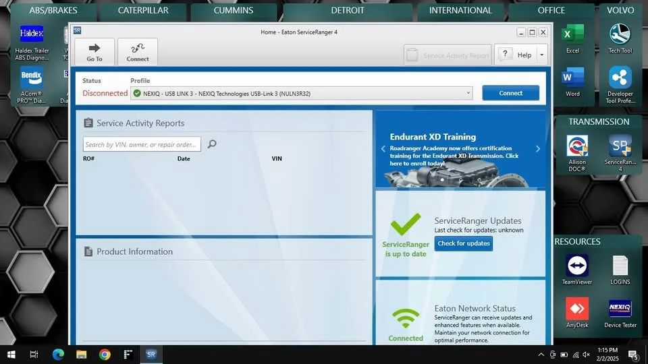Open Haldex Trailer ABS desktop icon
The image size is (648, 364).
(32, 42)
